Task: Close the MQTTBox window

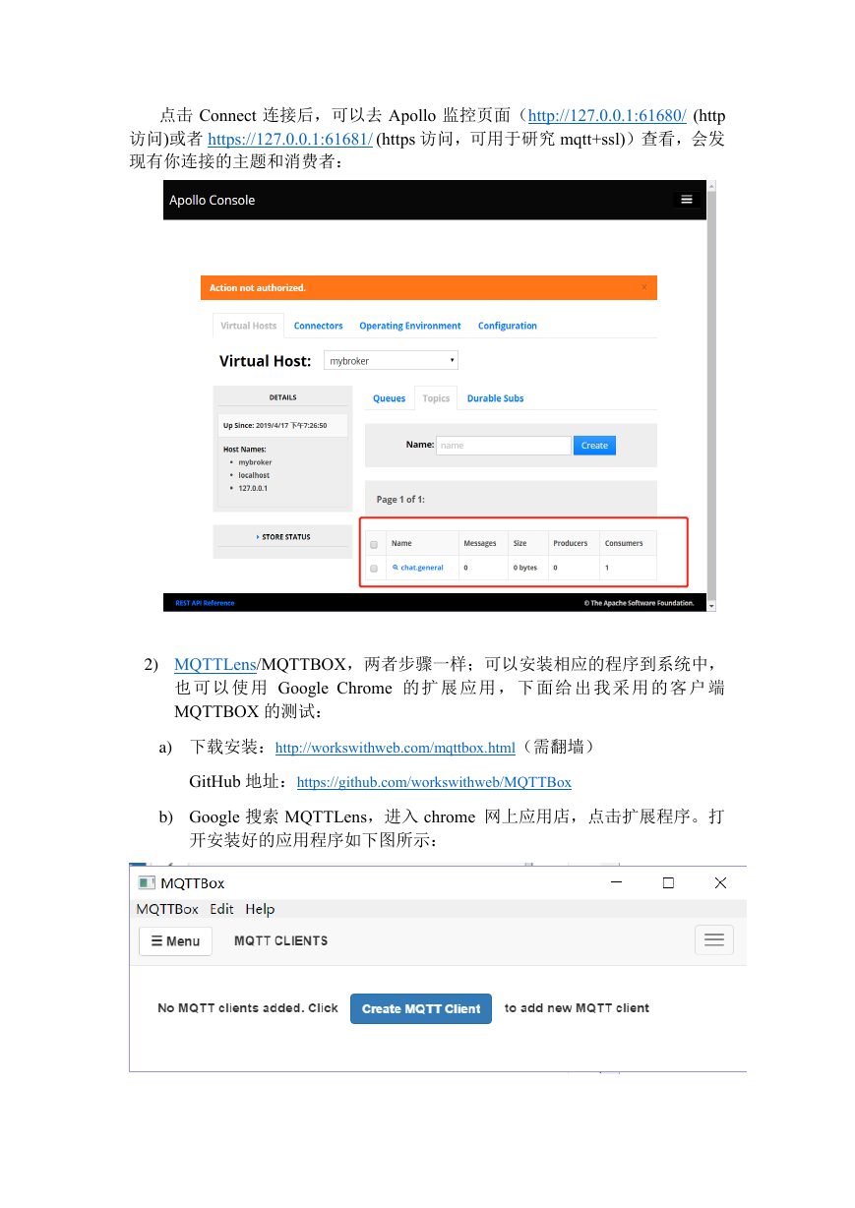Action: pos(720,883)
